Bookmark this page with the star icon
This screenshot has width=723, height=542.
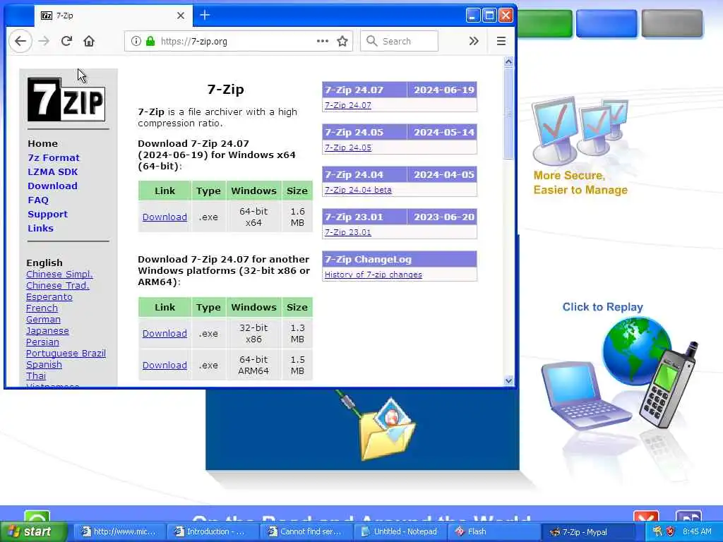342,41
